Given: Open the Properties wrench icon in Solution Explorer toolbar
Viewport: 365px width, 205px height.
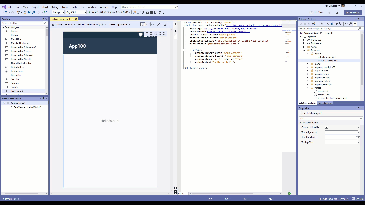Looking at the screenshot, I should pyautogui.click(x=351, y=24).
